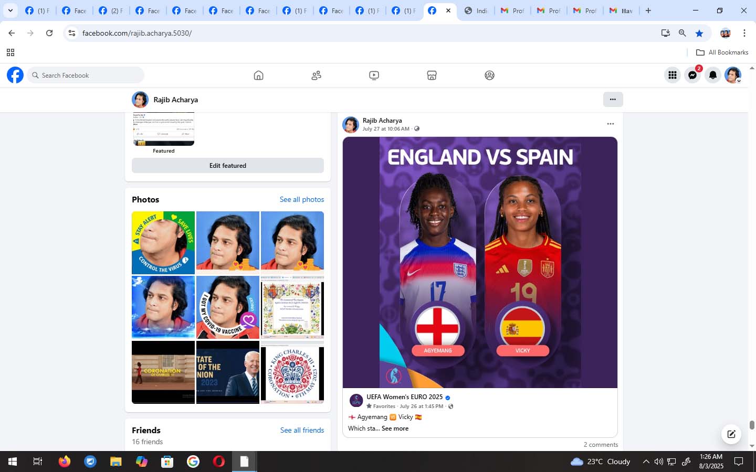Click page vertical scrollbar thumb
Screen dimensions: 756x472
click(752, 425)
